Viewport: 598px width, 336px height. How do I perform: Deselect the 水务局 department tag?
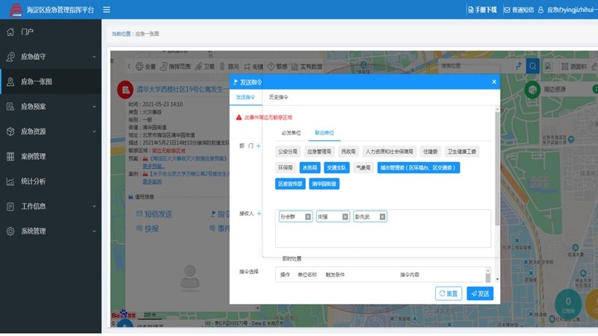click(309, 167)
